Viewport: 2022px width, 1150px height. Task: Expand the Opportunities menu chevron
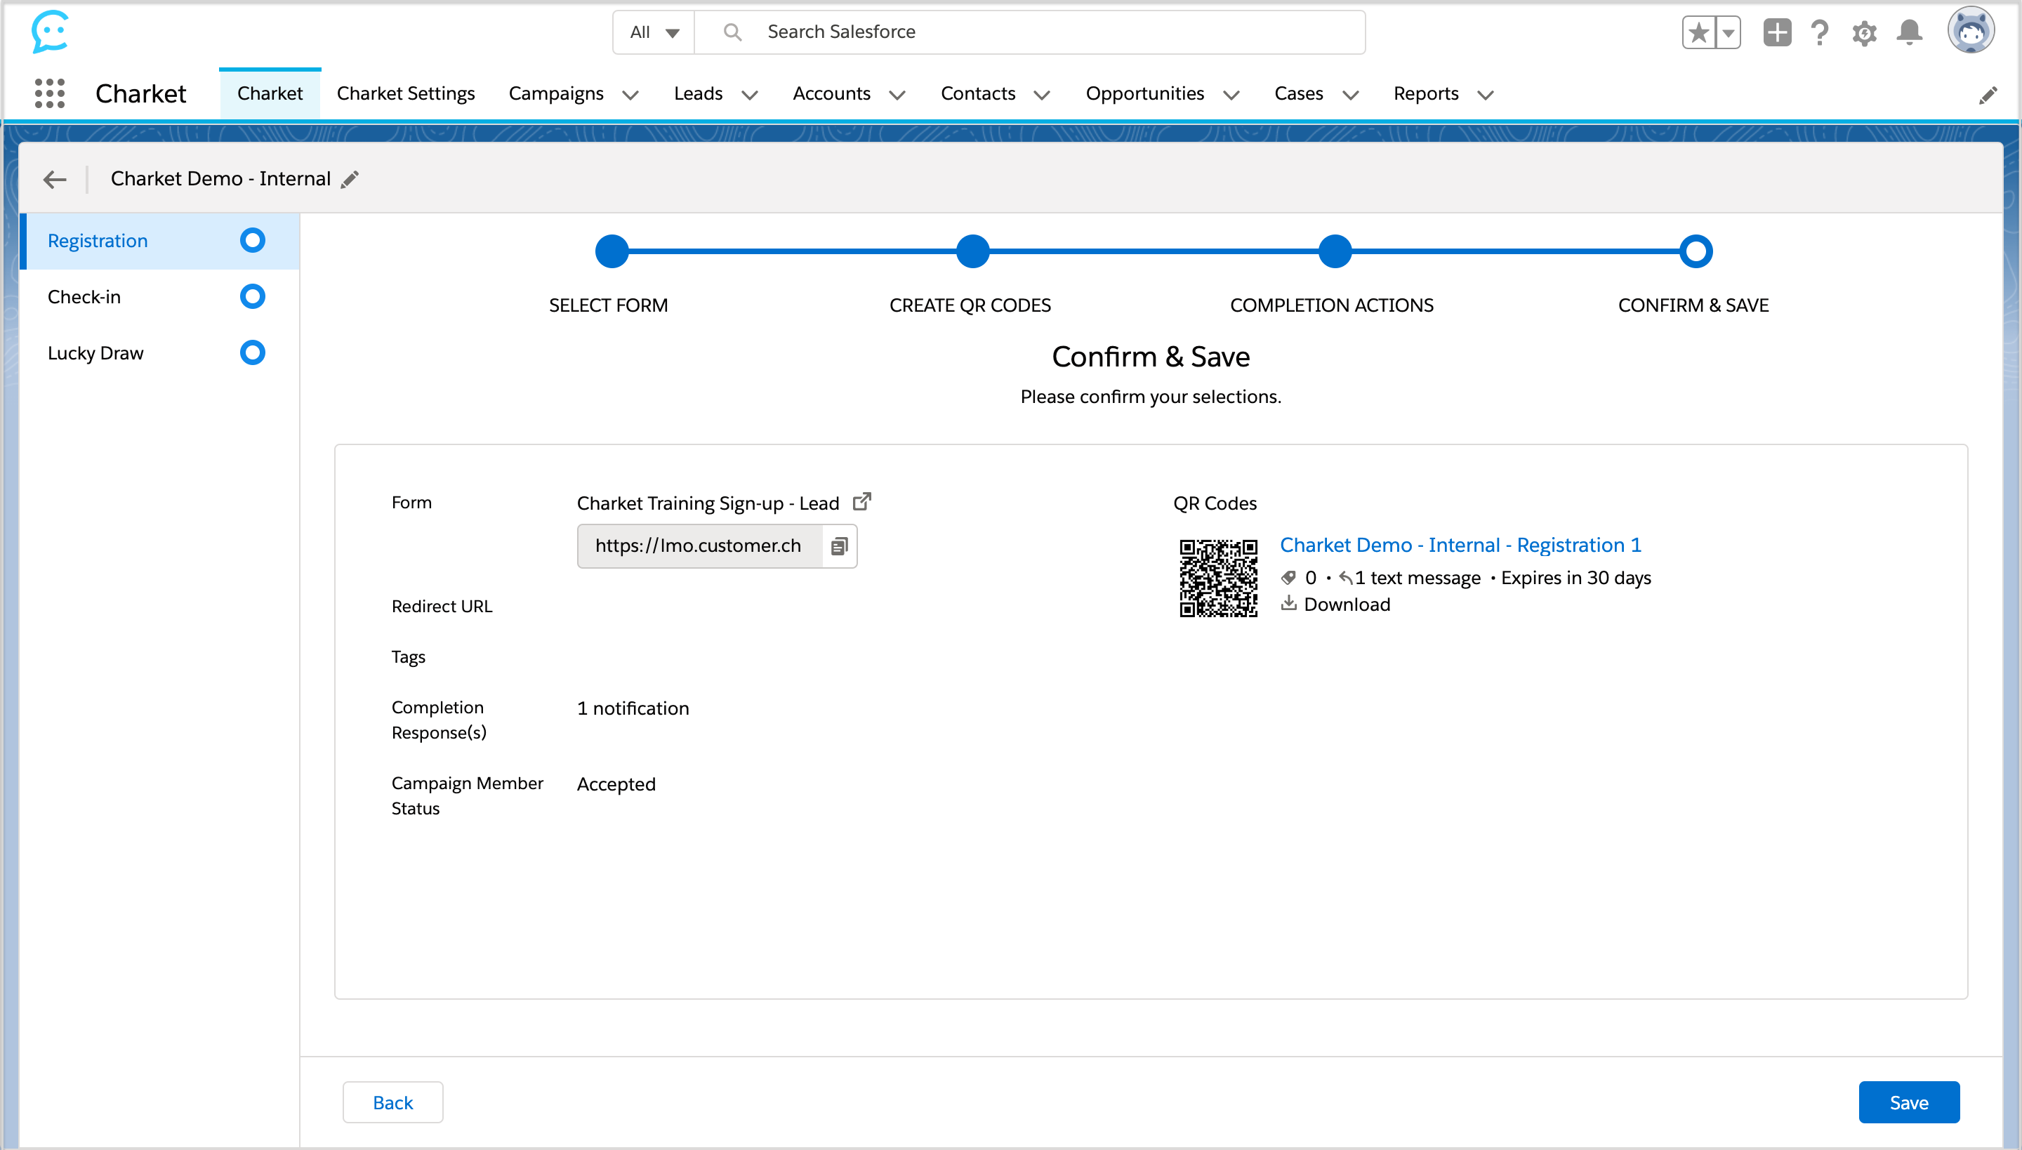[1231, 95]
